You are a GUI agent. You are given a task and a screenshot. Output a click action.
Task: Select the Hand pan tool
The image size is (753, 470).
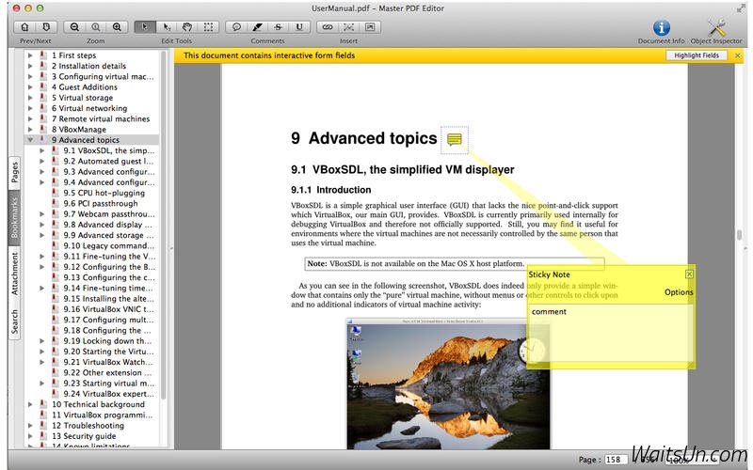coord(187,27)
